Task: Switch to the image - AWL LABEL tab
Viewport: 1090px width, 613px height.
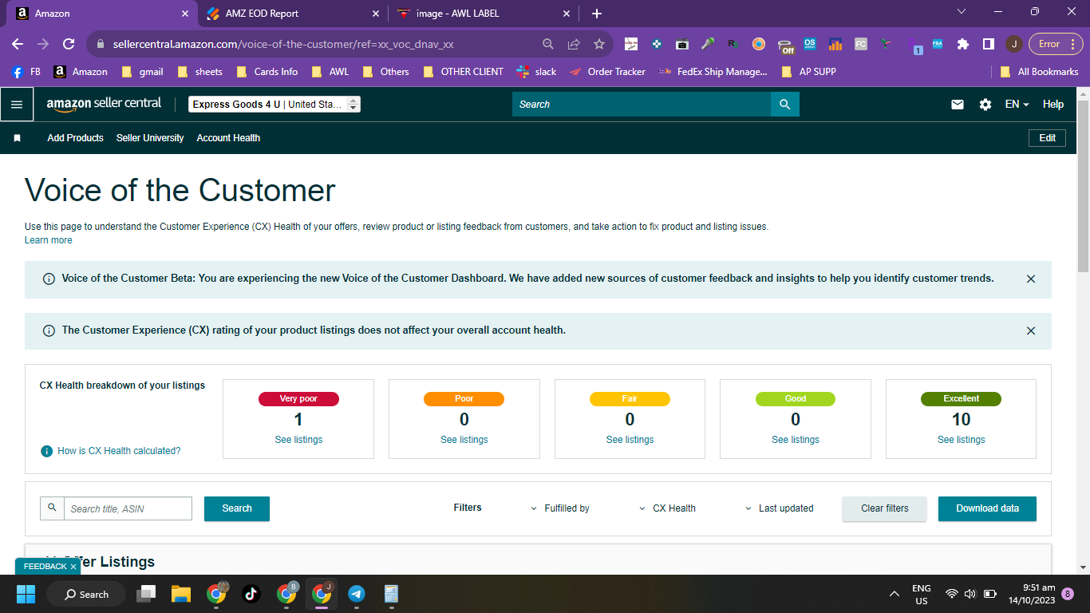Action: (484, 14)
